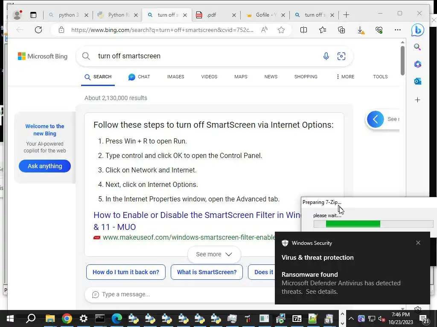Open the MORE search categories dropdown
Screen dimensions: 437x327
coord(345,77)
